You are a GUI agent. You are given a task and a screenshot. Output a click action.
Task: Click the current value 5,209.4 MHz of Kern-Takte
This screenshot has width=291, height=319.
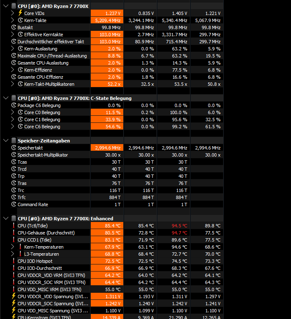coord(108,20)
